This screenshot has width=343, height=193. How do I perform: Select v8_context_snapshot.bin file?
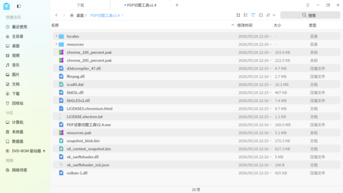point(196,149)
